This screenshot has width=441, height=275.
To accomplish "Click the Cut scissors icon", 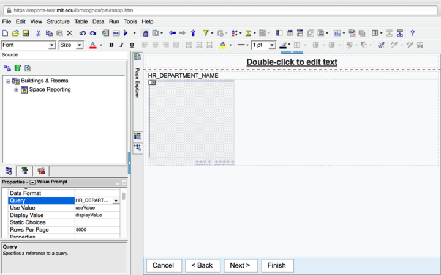I will (39, 33).
